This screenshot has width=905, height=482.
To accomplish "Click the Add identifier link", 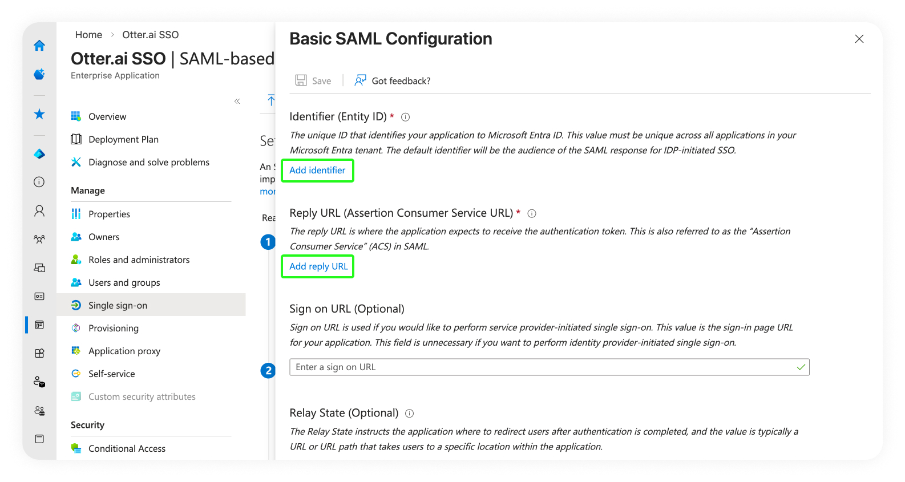I will click(317, 171).
